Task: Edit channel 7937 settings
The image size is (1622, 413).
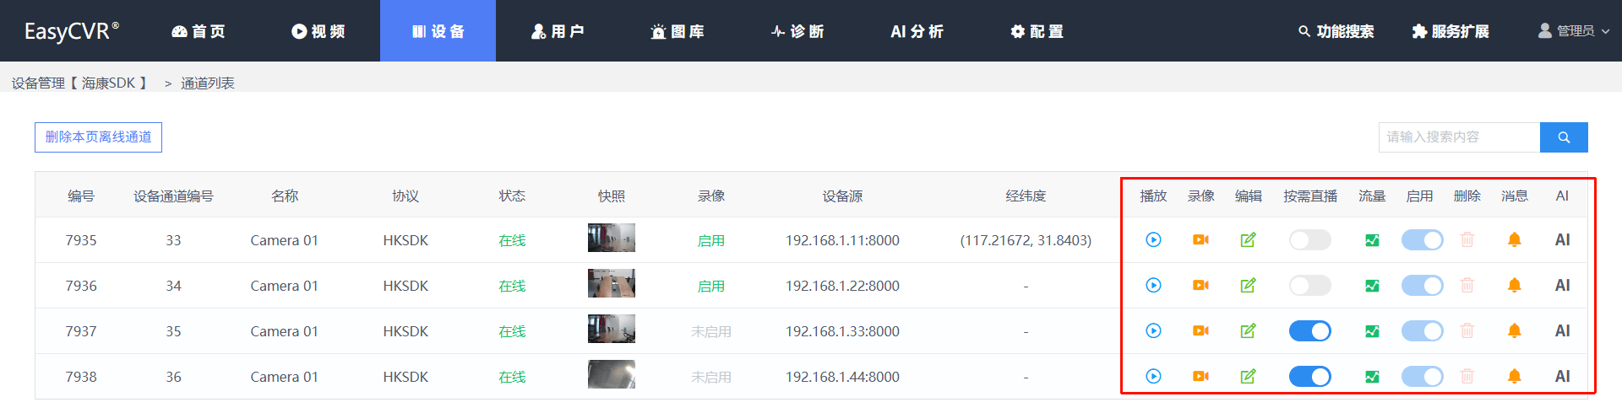Action: 1248,331
